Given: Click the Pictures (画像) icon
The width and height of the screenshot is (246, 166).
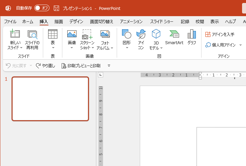Looking at the screenshot, I should (72, 34).
